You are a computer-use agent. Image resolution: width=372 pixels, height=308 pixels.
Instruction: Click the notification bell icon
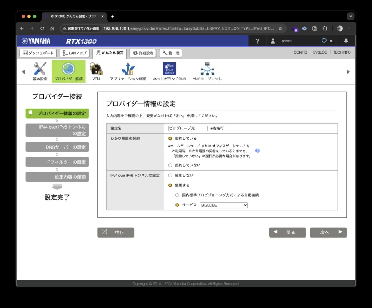click(x=346, y=41)
